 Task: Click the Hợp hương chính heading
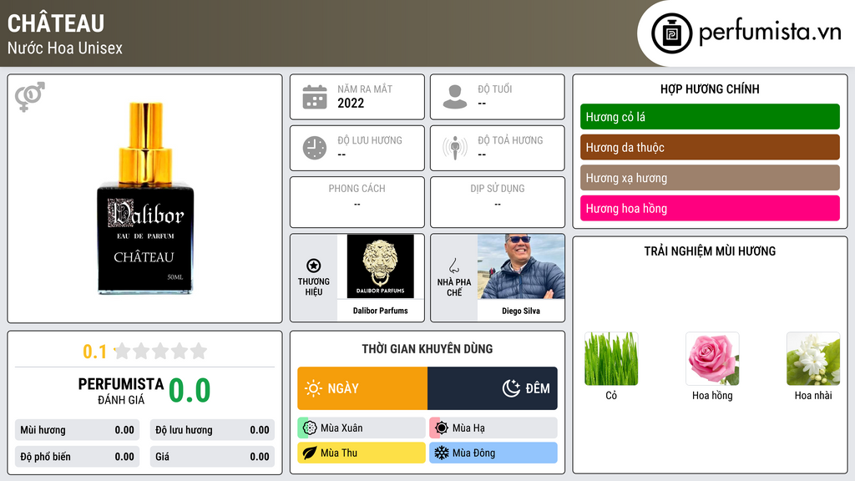[x=710, y=89]
